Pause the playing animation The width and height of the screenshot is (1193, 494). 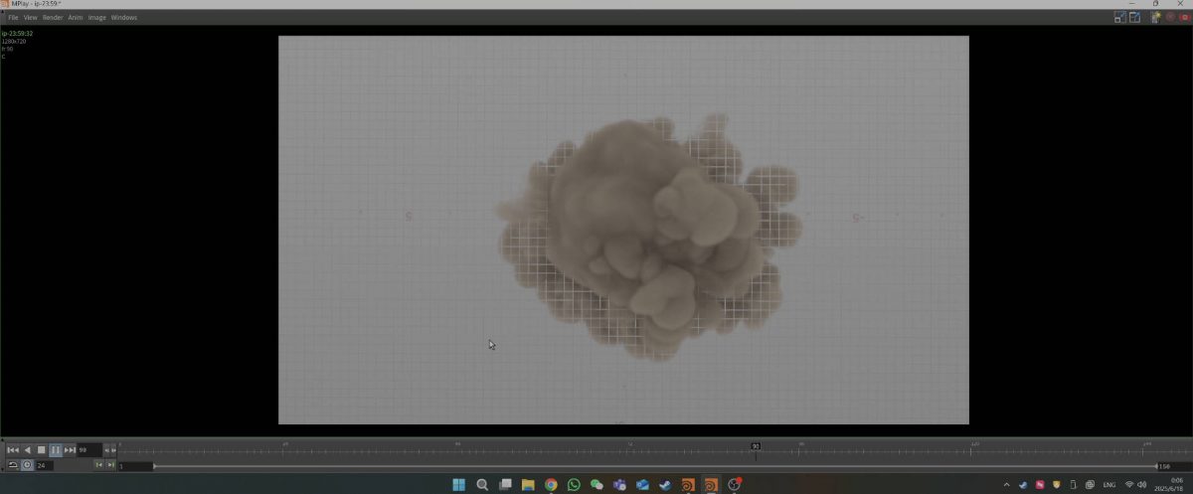pos(56,450)
